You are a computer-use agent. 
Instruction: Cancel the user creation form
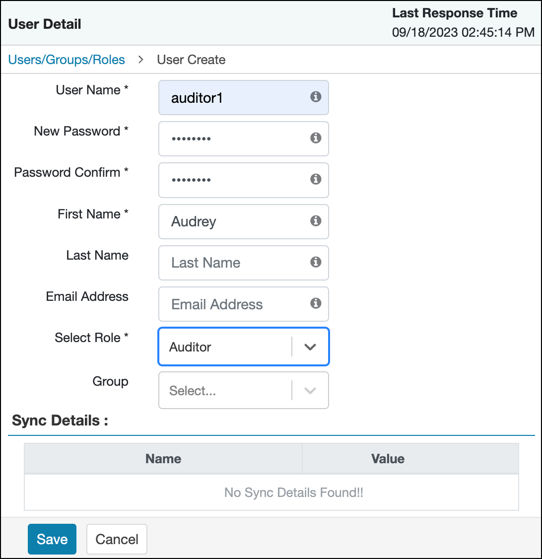[117, 539]
